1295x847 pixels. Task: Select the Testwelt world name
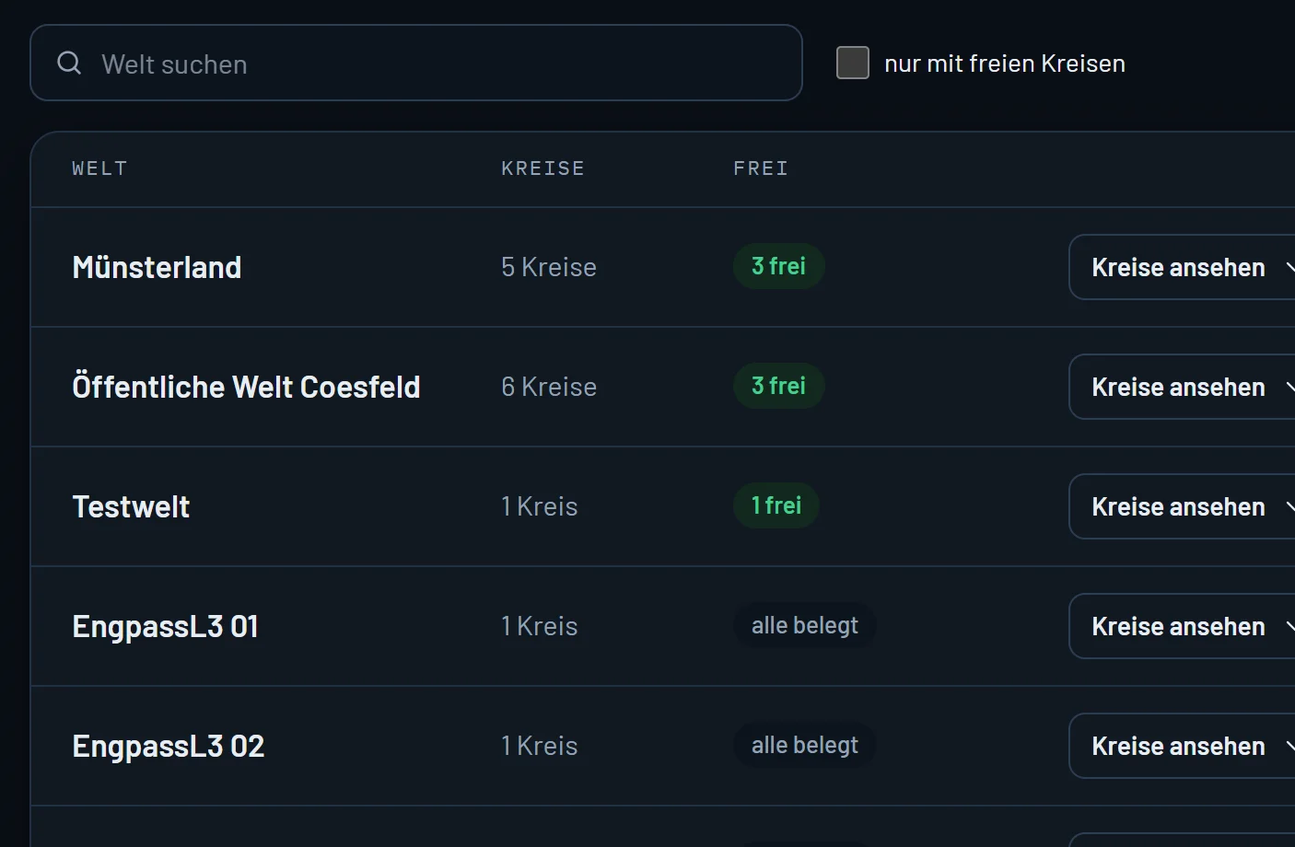[131, 506]
